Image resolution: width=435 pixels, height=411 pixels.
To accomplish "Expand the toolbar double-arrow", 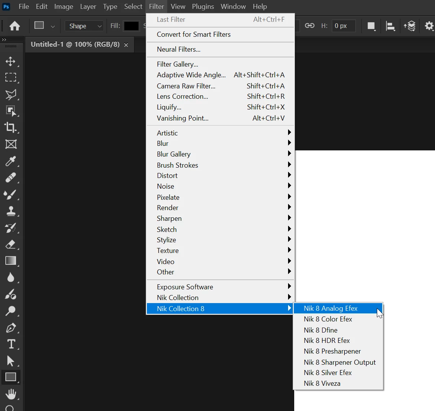I will pyautogui.click(x=4, y=40).
